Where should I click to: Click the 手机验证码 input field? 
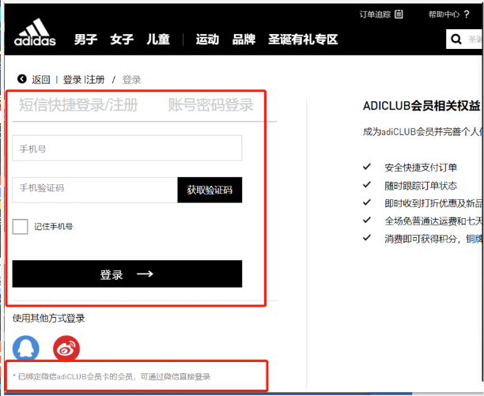pos(94,189)
